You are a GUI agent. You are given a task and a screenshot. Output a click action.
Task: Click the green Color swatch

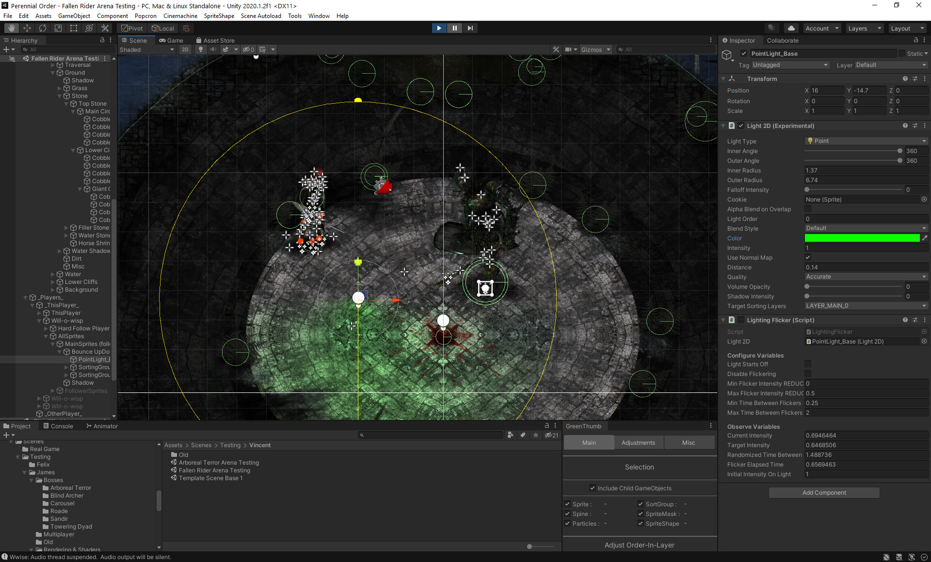pyautogui.click(x=862, y=238)
